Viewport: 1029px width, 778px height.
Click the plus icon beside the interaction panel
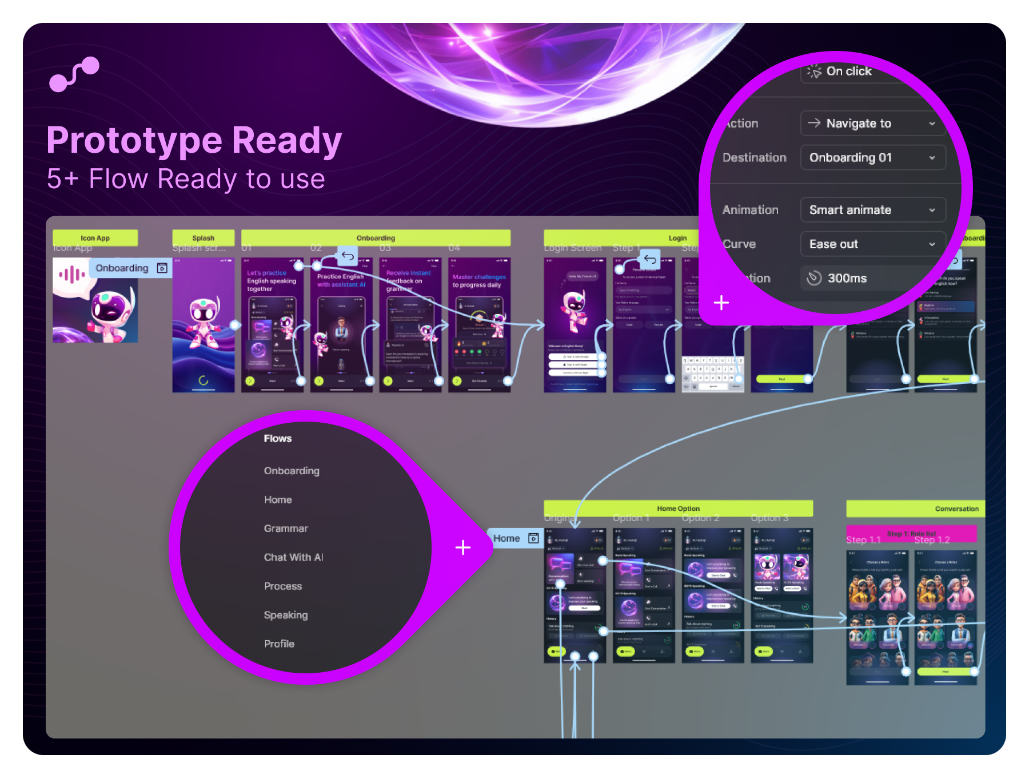(721, 303)
